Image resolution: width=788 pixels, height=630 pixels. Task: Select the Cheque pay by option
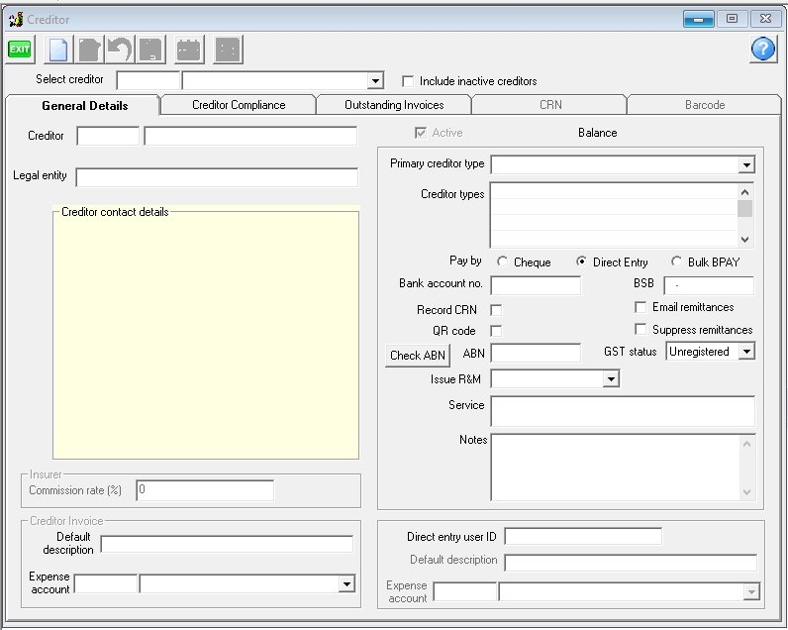[503, 262]
